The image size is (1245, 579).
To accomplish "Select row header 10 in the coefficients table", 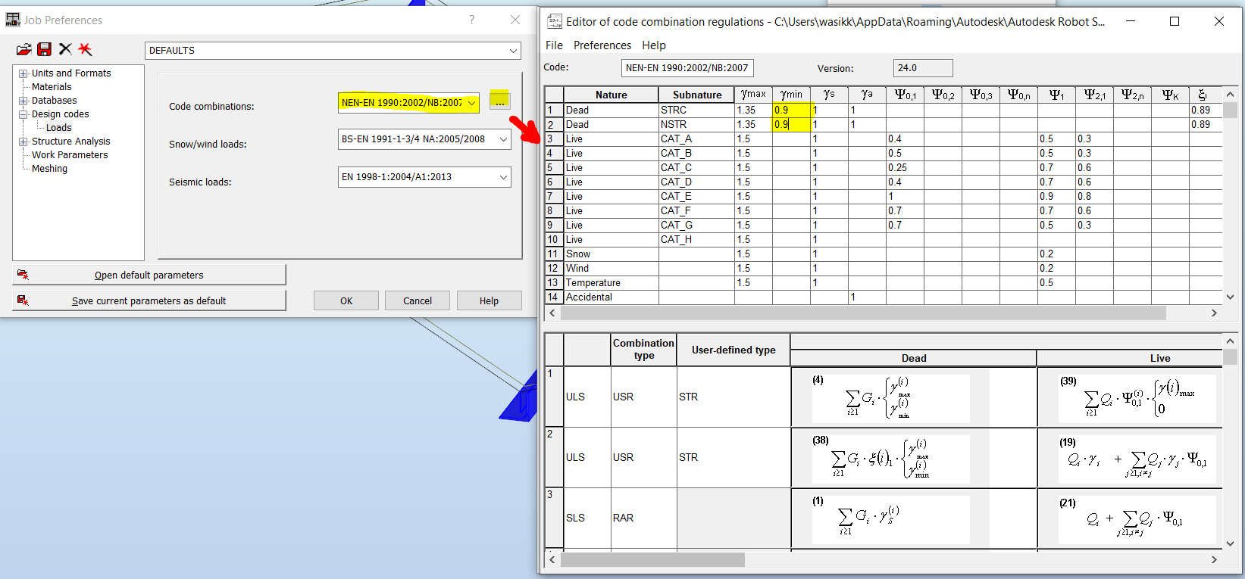I will coord(554,240).
